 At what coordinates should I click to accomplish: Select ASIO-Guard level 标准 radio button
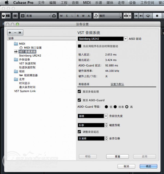tap(115, 107)
